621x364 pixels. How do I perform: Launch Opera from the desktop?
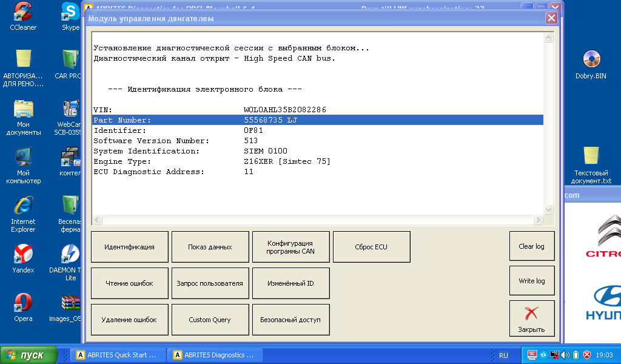click(23, 308)
